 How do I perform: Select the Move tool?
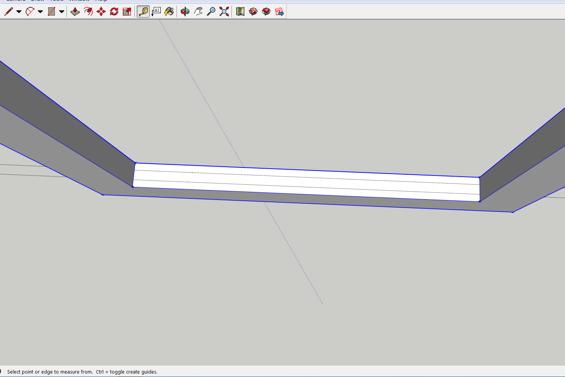pos(101,11)
